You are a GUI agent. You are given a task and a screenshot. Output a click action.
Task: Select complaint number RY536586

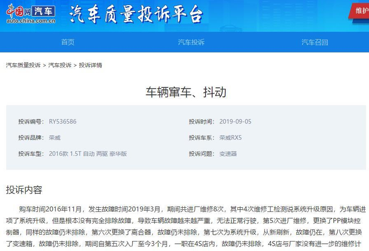point(63,121)
